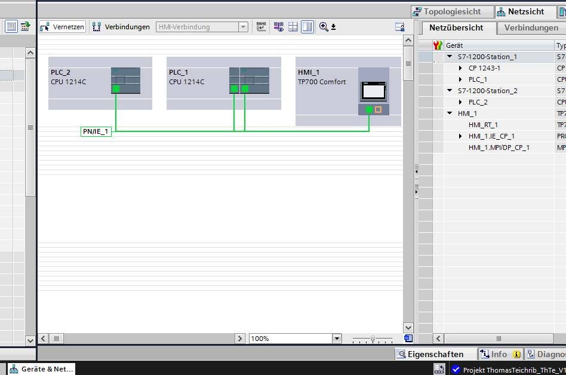
Task: Open the HMI-Verbindung connection type dropdown
Action: [x=243, y=27]
